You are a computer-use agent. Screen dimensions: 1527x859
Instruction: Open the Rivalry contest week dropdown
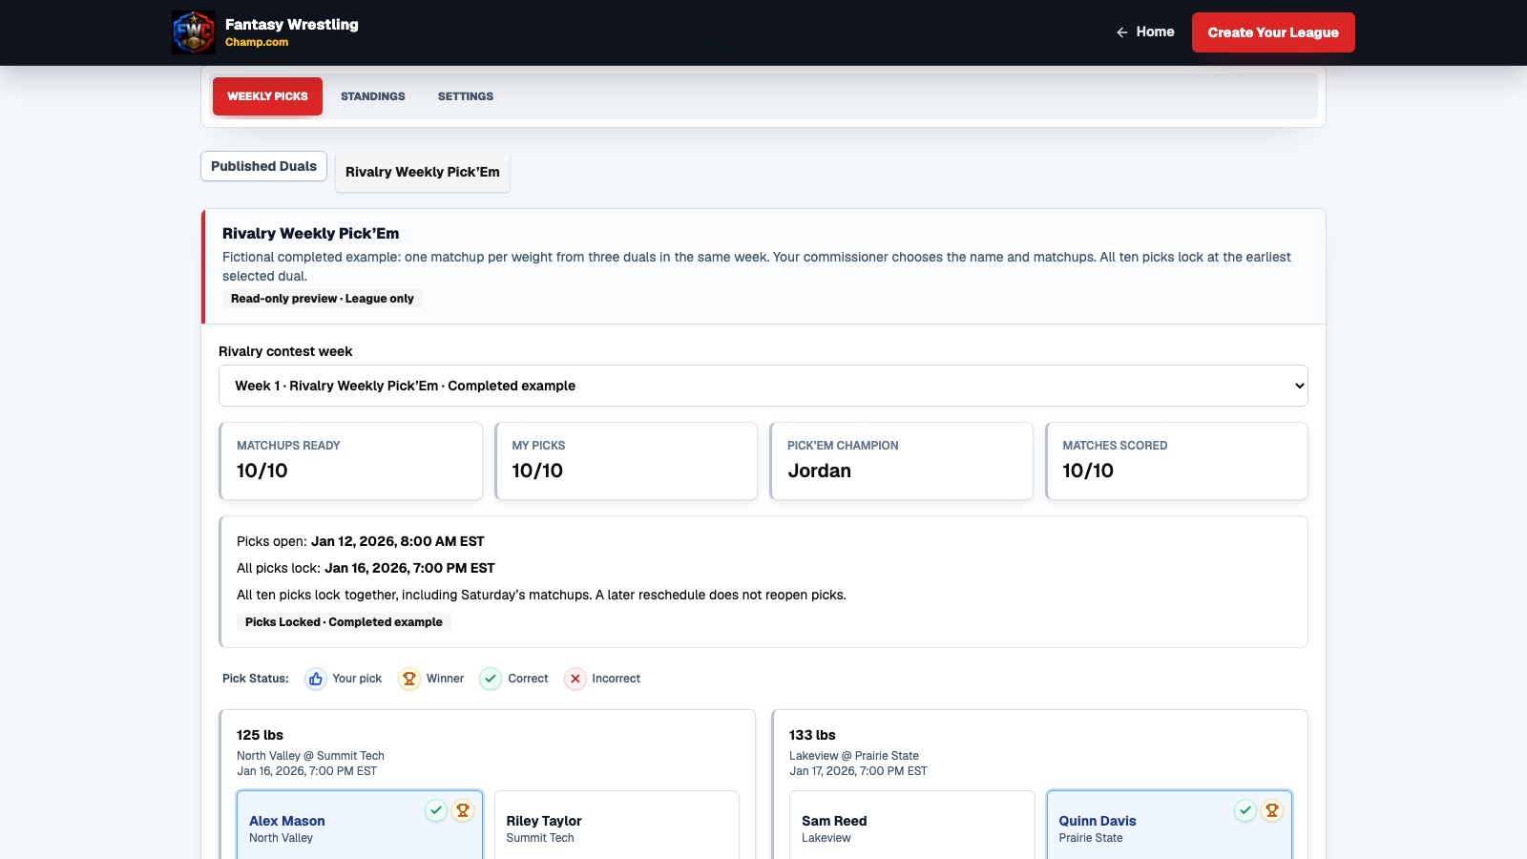click(x=763, y=386)
